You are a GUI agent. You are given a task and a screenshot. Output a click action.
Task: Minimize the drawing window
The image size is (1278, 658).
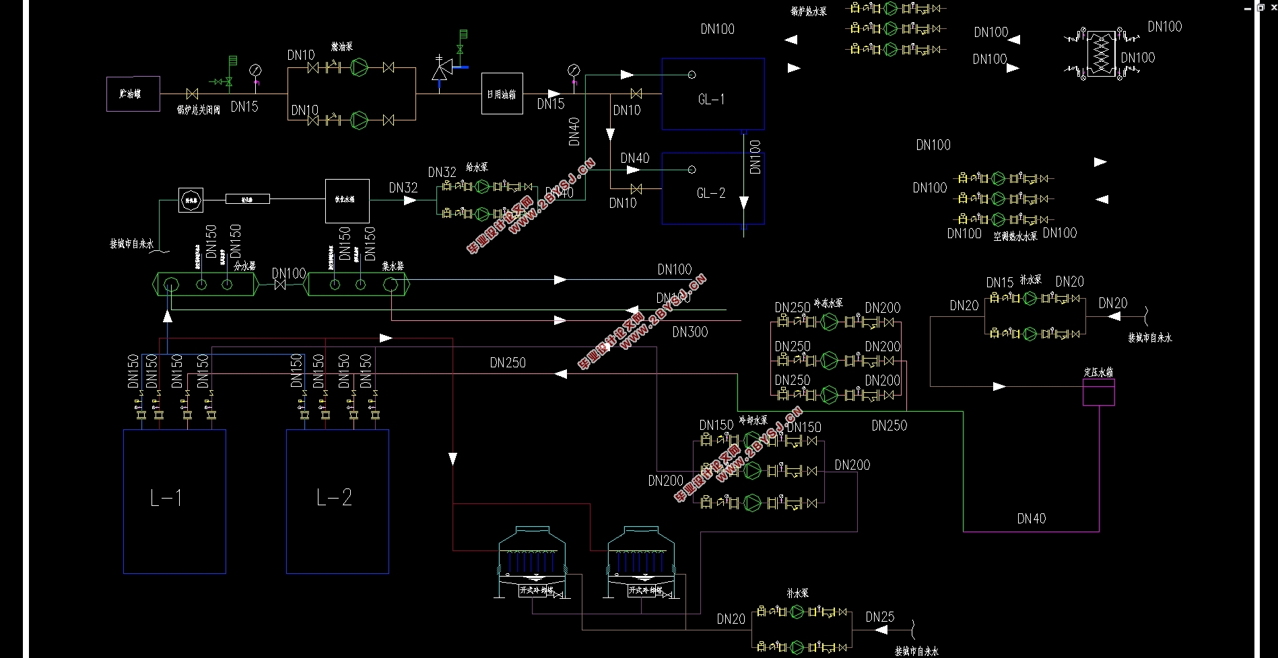tap(1248, 7)
